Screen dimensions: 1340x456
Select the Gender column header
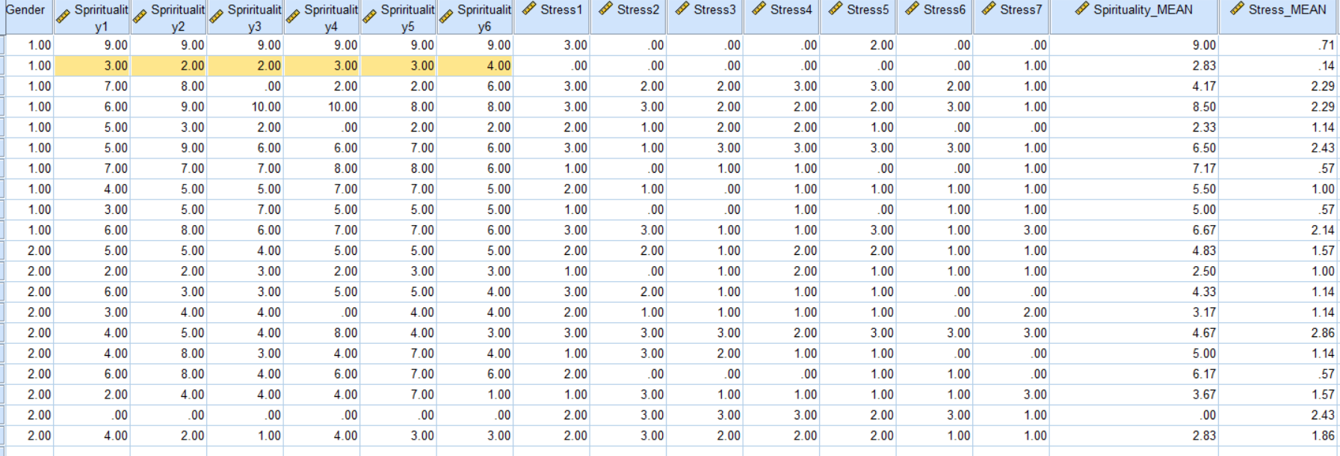[27, 16]
